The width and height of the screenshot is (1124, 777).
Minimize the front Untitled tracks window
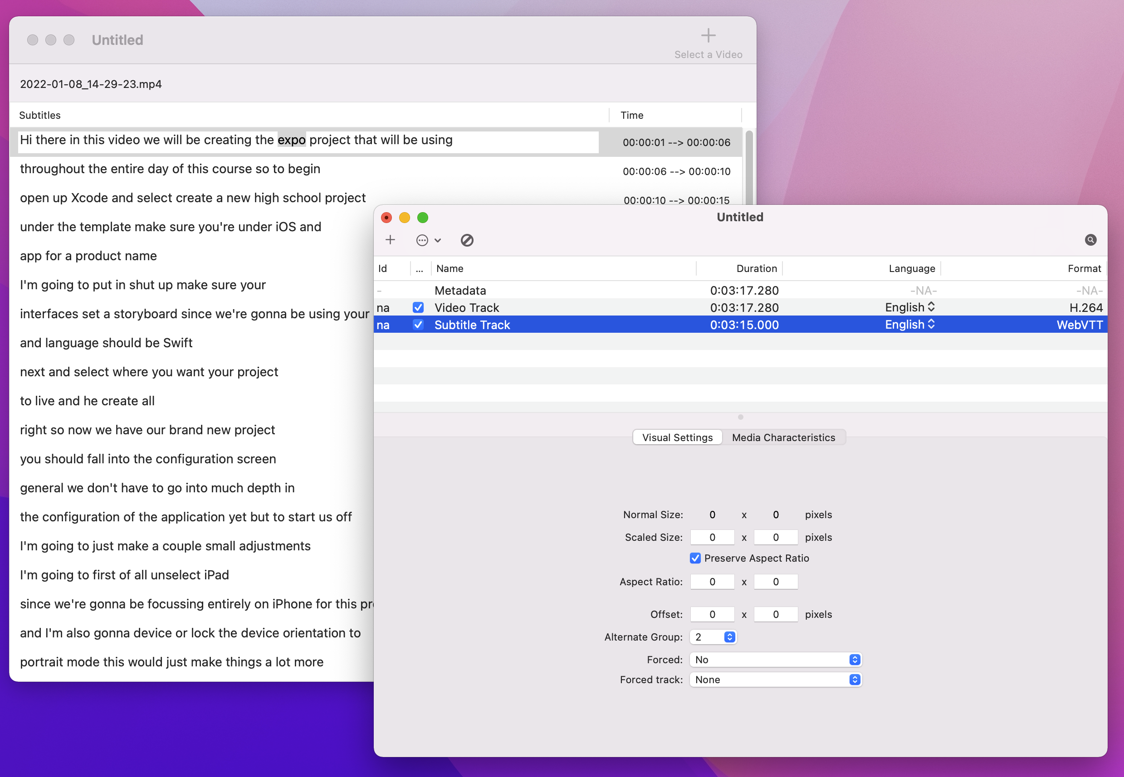click(404, 217)
